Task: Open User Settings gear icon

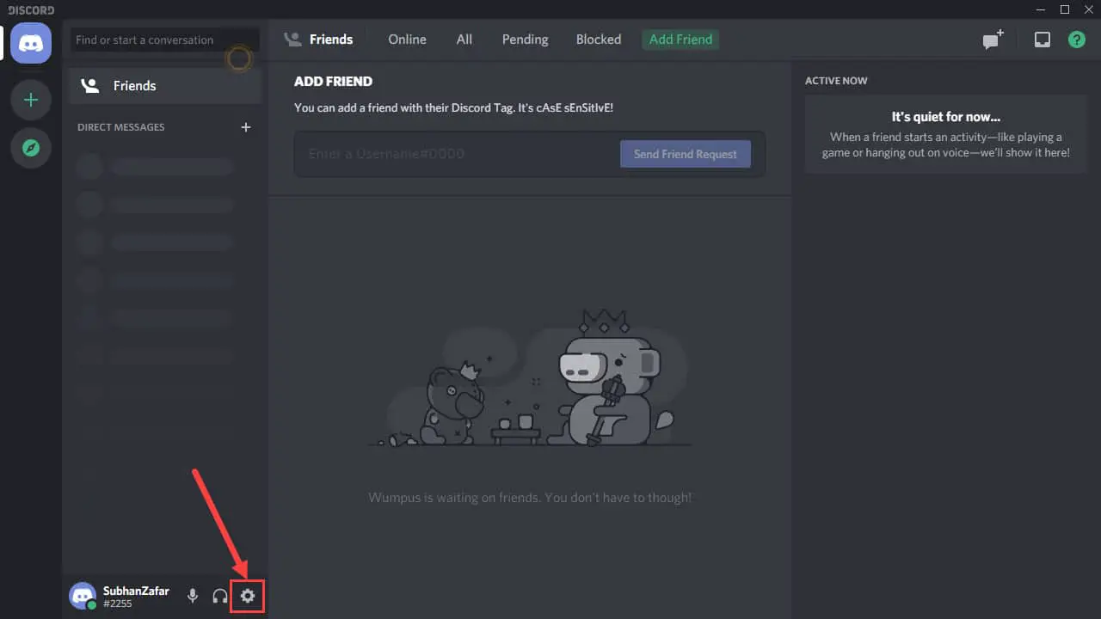Action: (248, 596)
